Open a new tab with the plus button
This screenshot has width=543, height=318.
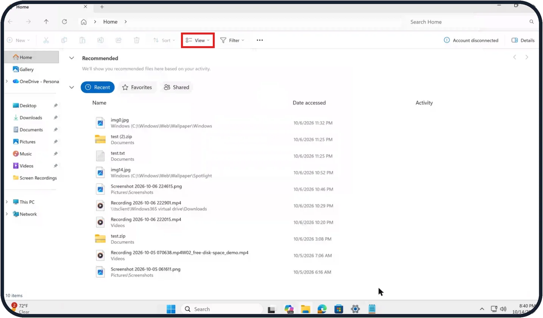point(102,7)
